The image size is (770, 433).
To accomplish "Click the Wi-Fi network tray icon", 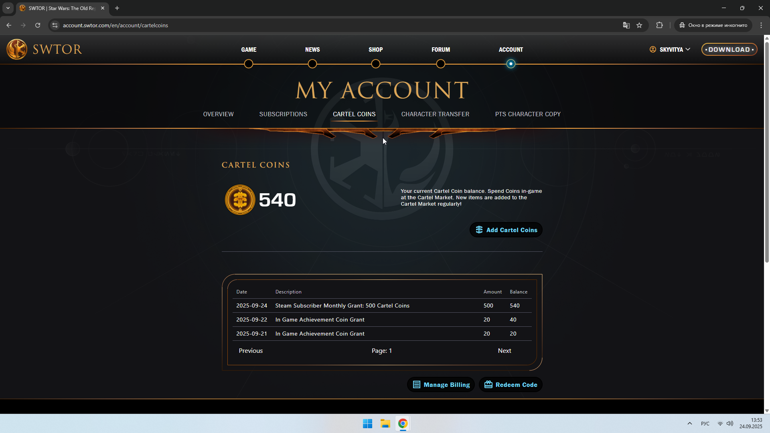I will (x=720, y=423).
